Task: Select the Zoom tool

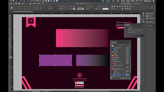Action: pyautogui.click(x=10, y=52)
